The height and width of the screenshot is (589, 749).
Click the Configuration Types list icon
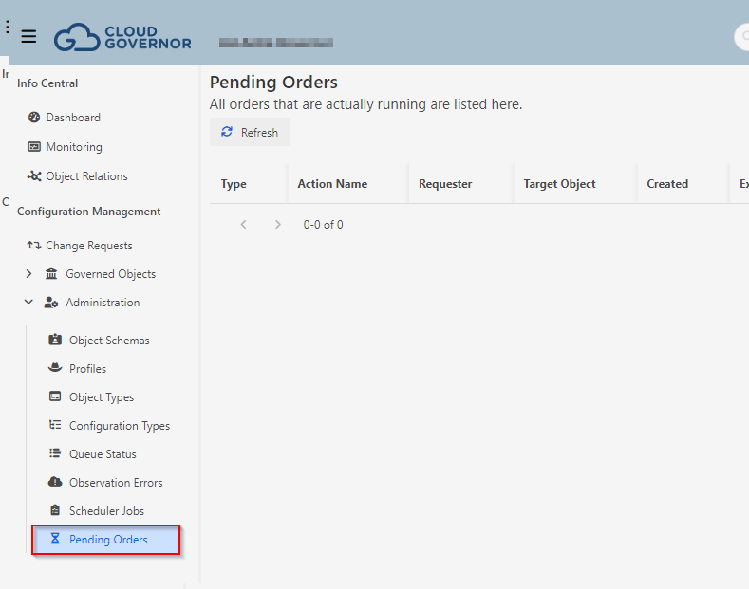point(55,426)
